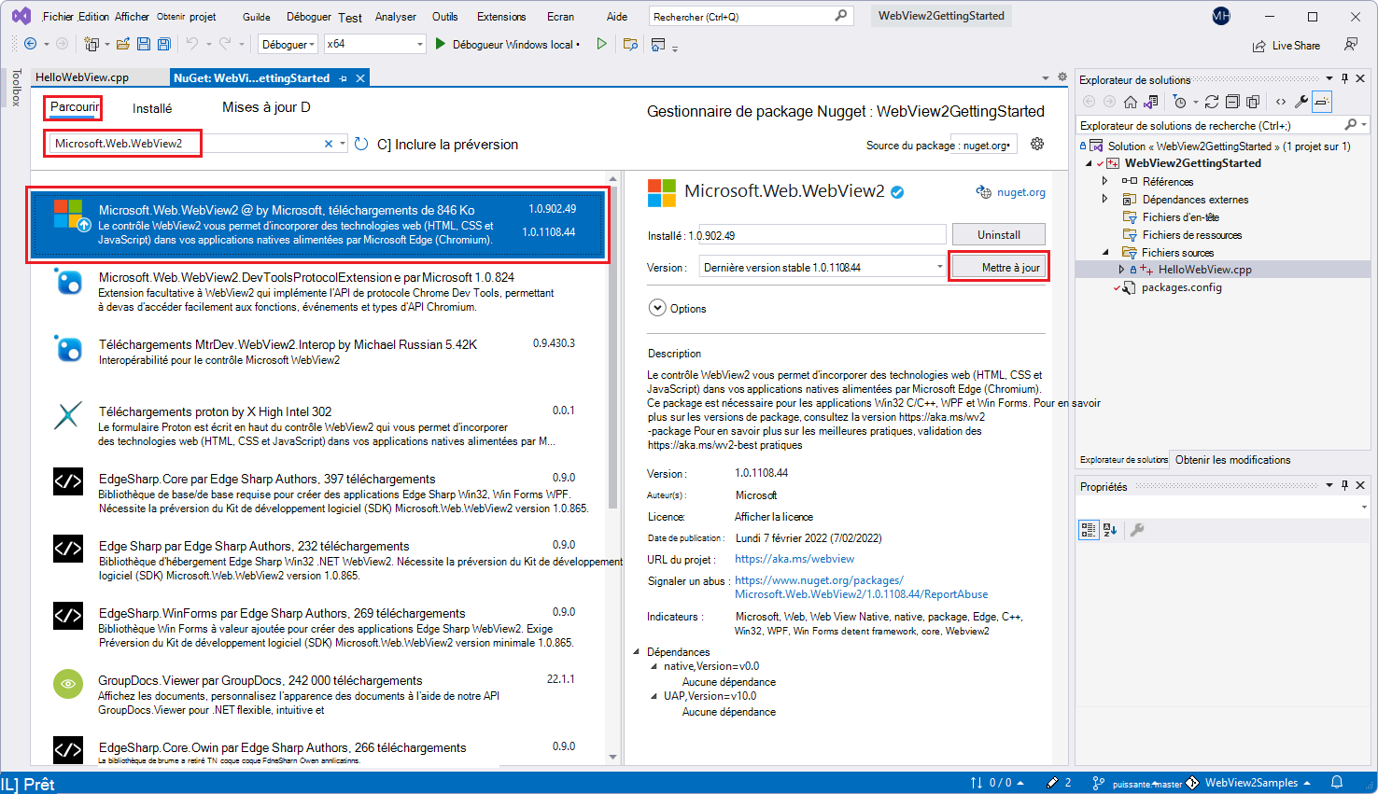The width and height of the screenshot is (1378, 794).
Task: Open the Extensions menu
Action: coord(501,16)
